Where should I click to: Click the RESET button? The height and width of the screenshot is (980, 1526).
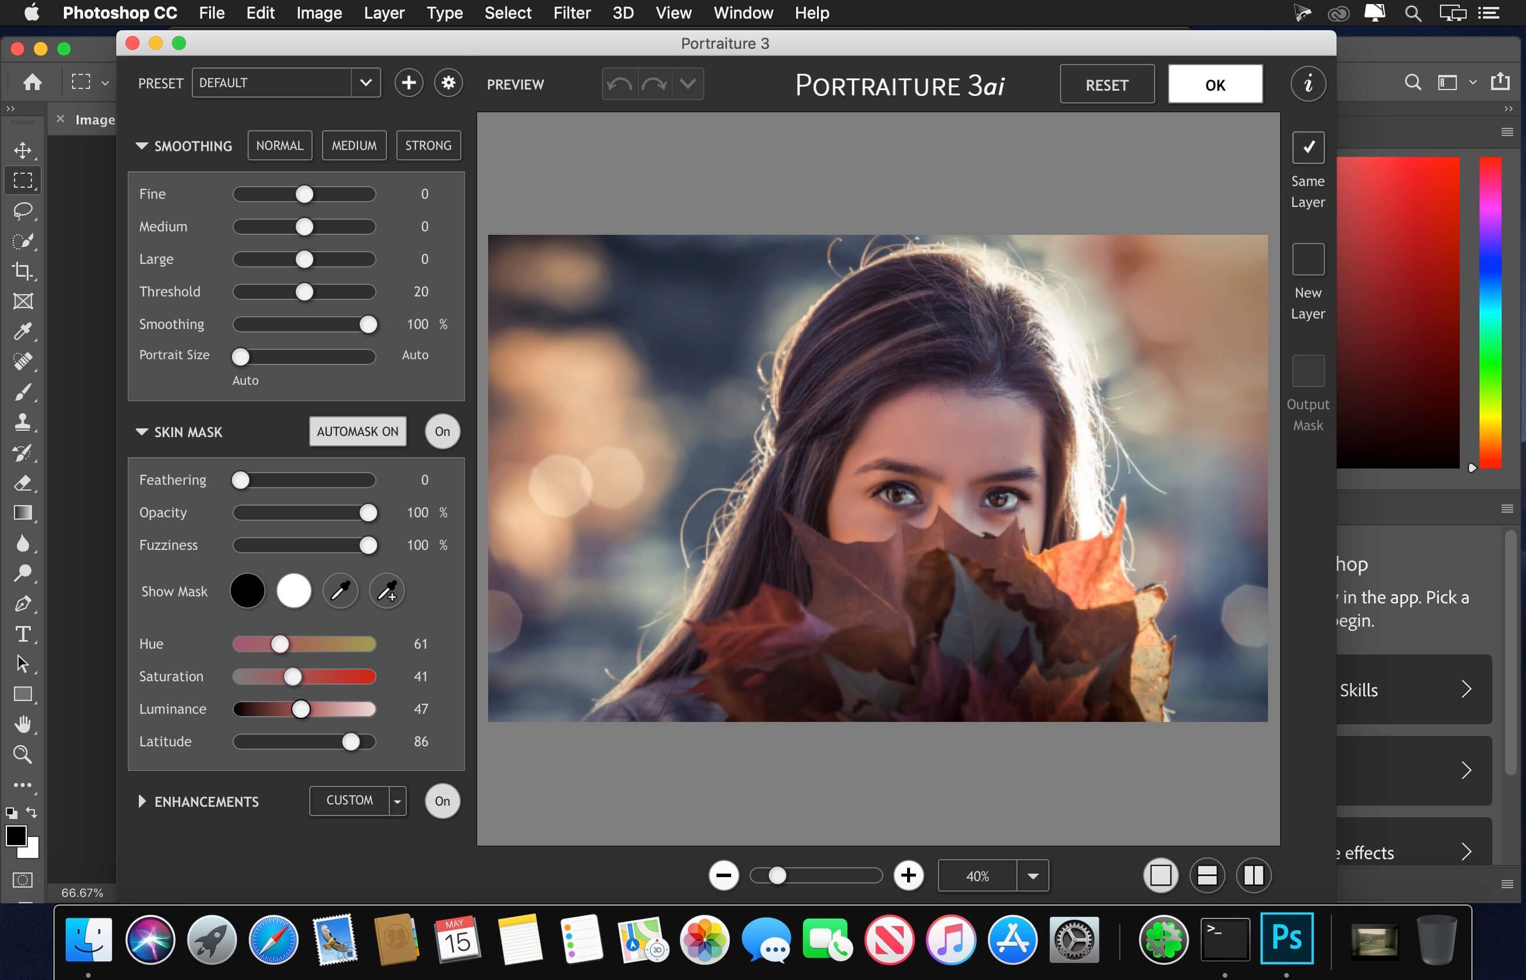click(1106, 84)
